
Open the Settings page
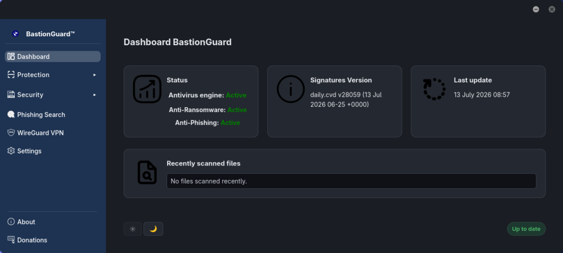point(53,151)
